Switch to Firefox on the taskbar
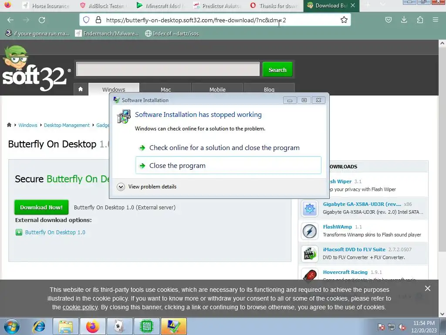The width and height of the screenshot is (446, 335). coord(93,326)
